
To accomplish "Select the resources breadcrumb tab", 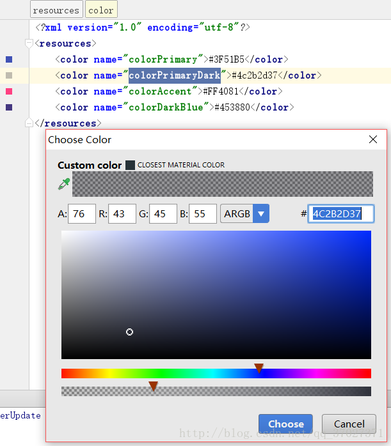I will (56, 10).
